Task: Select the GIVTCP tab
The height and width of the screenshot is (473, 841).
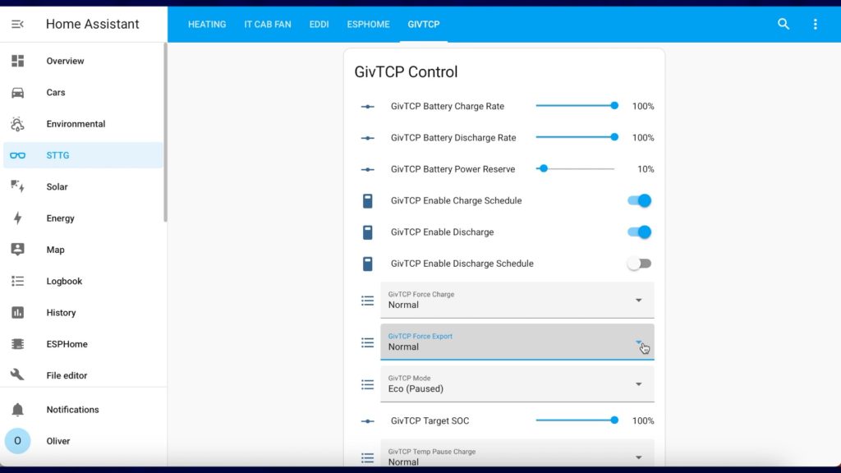Action: coord(424,24)
